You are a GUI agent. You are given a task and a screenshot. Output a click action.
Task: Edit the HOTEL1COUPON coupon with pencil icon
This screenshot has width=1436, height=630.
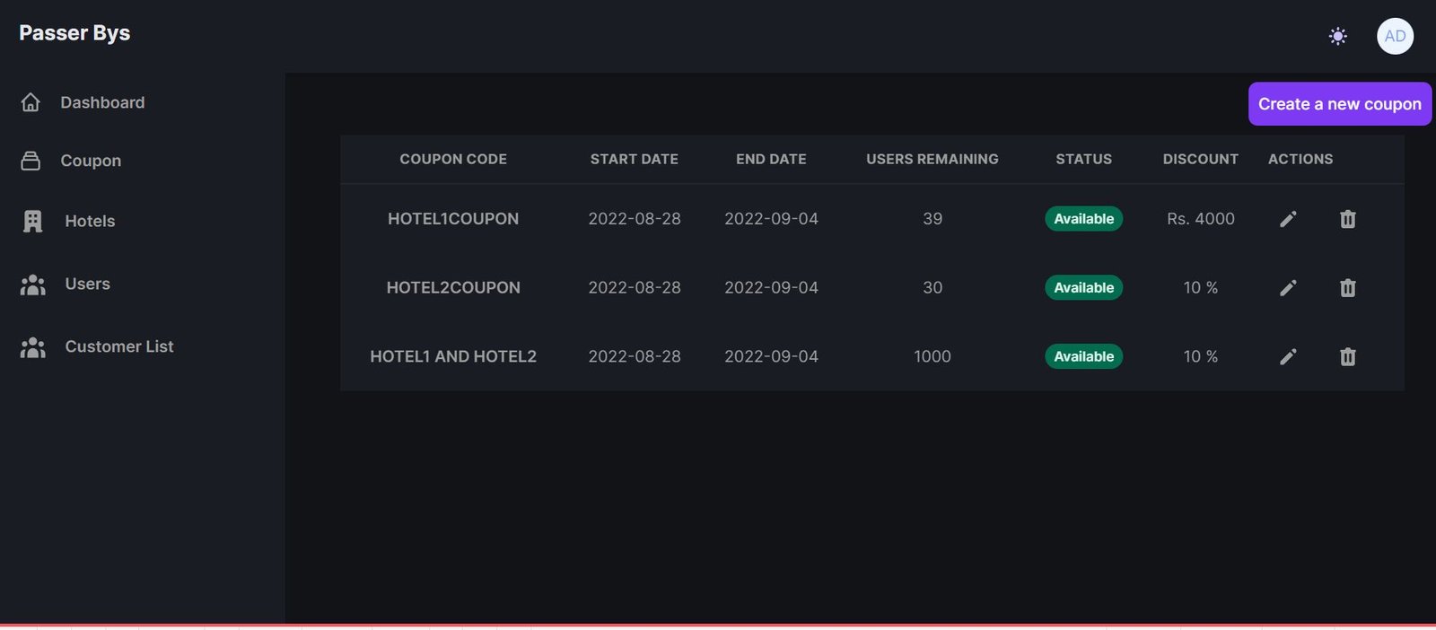[x=1288, y=219]
